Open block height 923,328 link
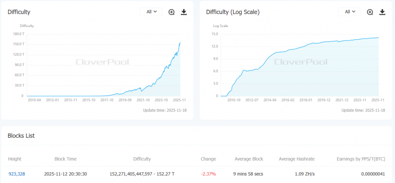The image size is (395, 183). click(x=17, y=174)
